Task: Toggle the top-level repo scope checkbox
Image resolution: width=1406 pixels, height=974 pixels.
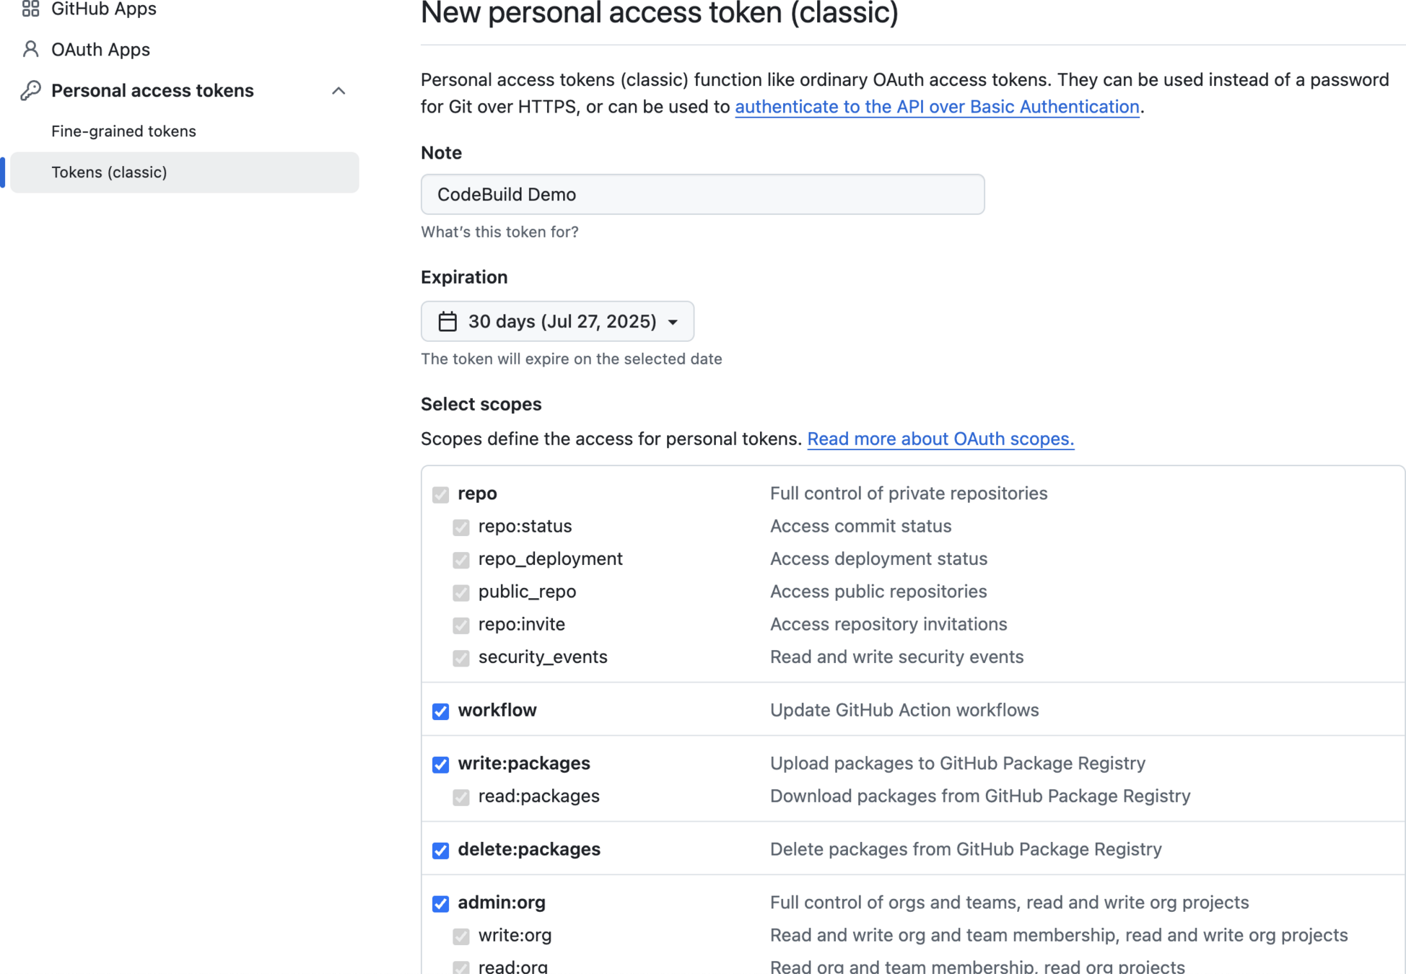Action: pos(440,494)
